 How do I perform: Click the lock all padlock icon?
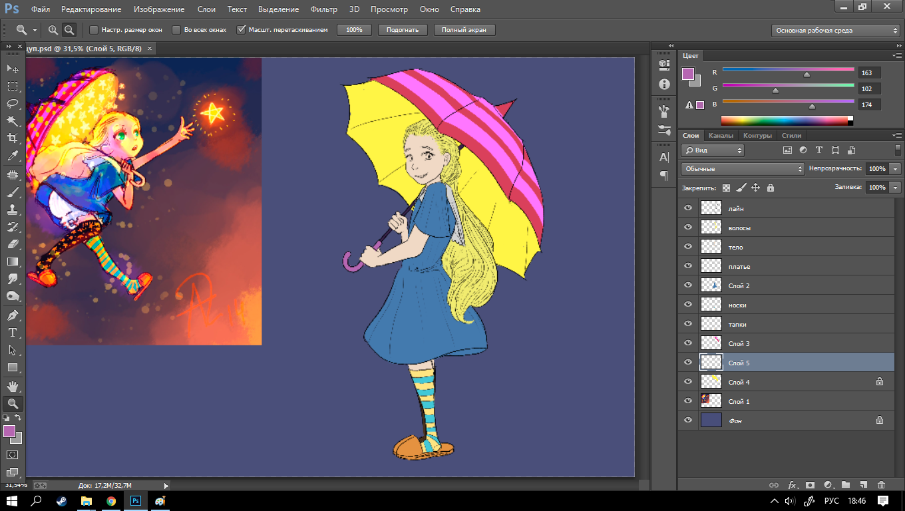coord(770,188)
